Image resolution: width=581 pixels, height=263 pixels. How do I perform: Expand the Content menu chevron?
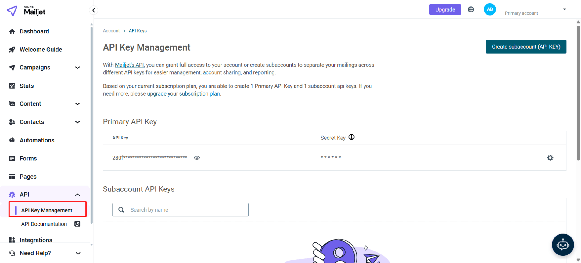77,104
